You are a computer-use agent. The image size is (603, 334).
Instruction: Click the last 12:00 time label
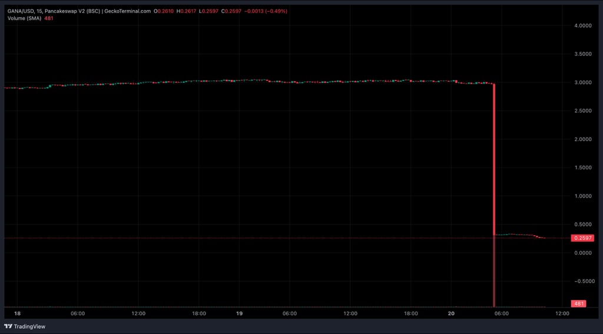[562, 313]
